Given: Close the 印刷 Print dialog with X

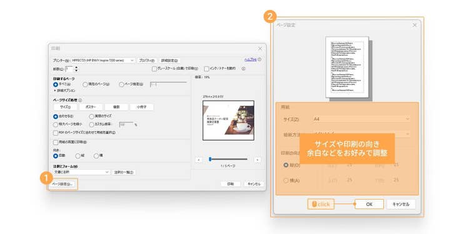Looking at the screenshot, I should tap(260, 48).
